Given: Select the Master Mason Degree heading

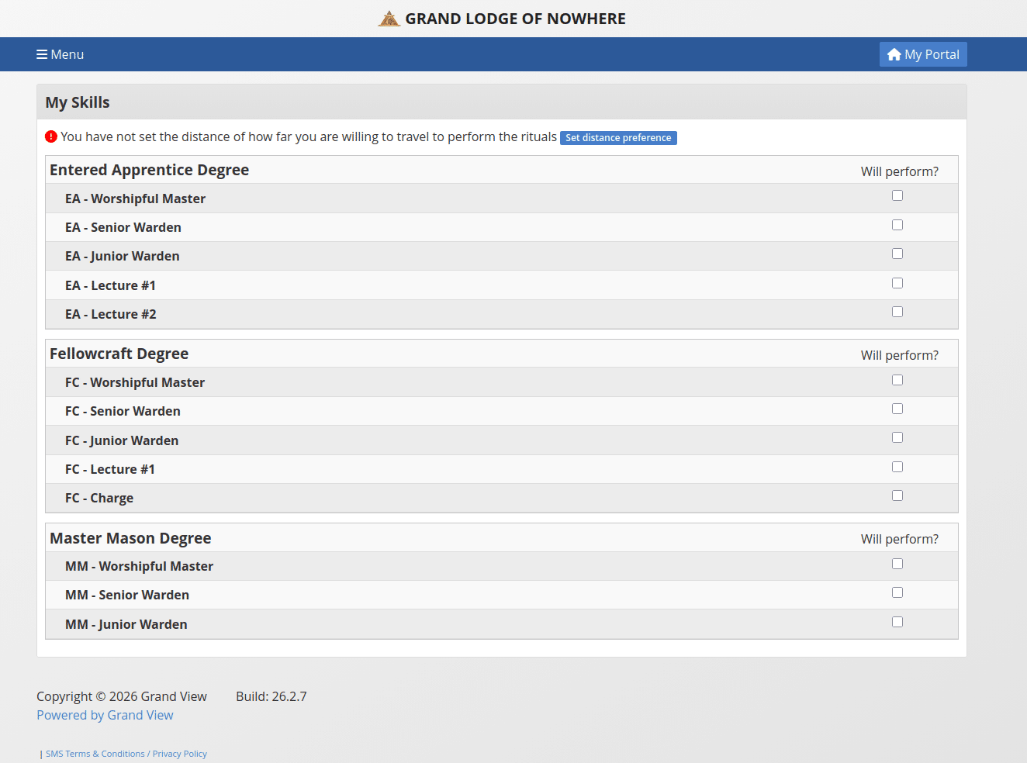Looking at the screenshot, I should pyautogui.click(x=130, y=538).
